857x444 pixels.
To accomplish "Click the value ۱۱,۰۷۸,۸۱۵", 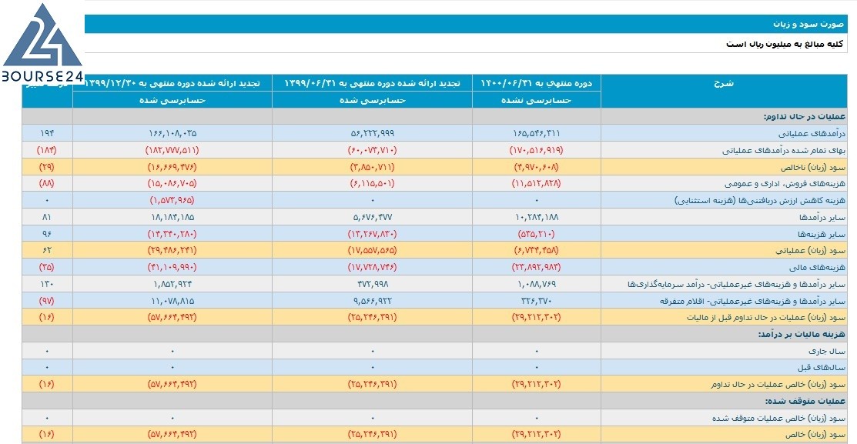I will pyautogui.click(x=172, y=301).
